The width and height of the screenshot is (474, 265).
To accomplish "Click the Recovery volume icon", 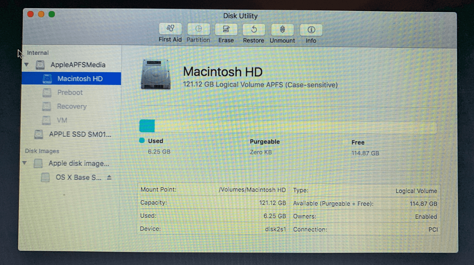I will click(x=47, y=106).
